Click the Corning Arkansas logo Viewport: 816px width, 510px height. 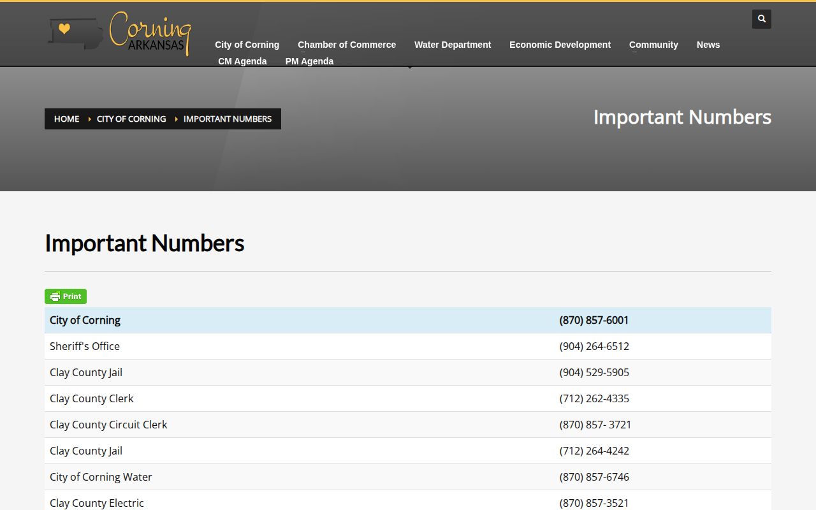(x=120, y=33)
